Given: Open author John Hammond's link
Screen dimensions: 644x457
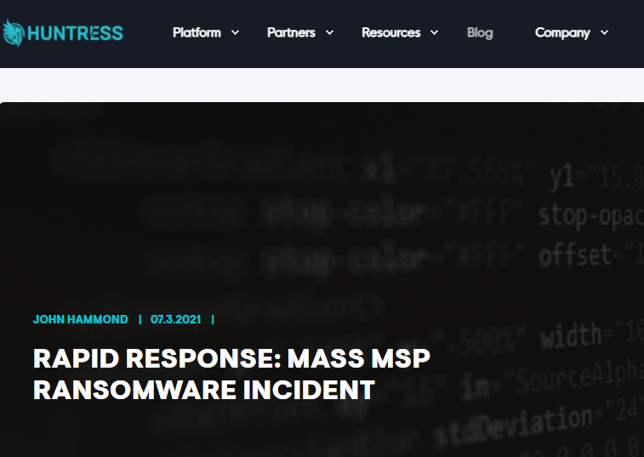Looking at the screenshot, I should coord(81,319).
